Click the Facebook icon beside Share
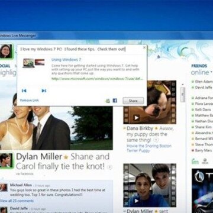This screenshot has height=213, width=213. pos(115,101)
